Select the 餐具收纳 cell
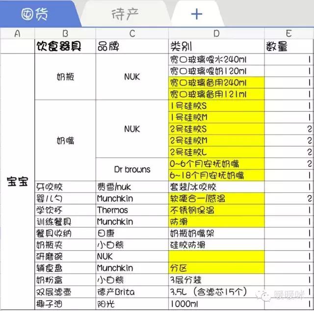This screenshot has height=311, width=314. tap(65, 233)
